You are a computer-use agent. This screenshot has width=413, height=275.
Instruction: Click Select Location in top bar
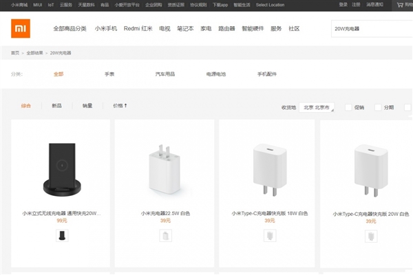pos(270,5)
